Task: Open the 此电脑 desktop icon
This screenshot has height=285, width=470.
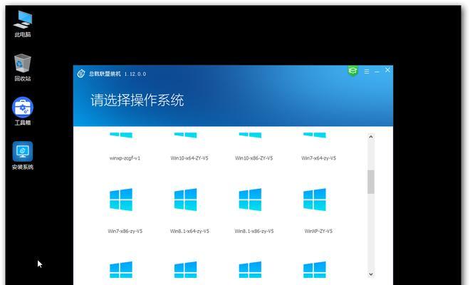Action: [23, 24]
